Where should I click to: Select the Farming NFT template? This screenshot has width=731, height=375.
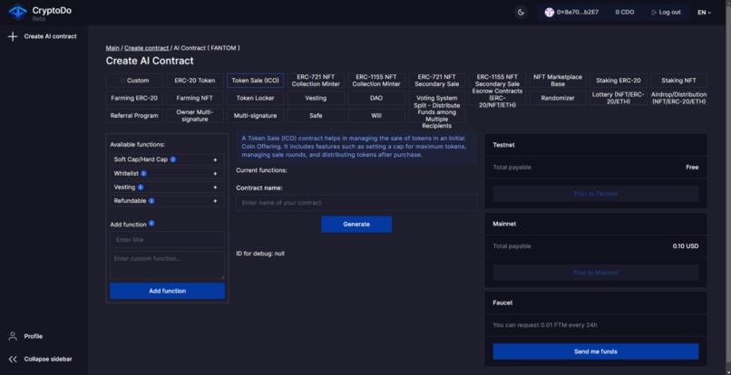(195, 99)
